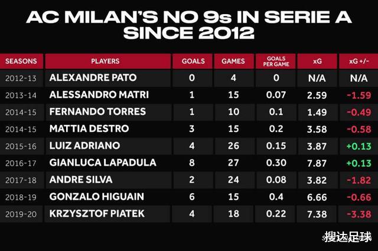This screenshot has height=251, width=378.
Task: Select the GAMES column header
Action: [x=233, y=61]
